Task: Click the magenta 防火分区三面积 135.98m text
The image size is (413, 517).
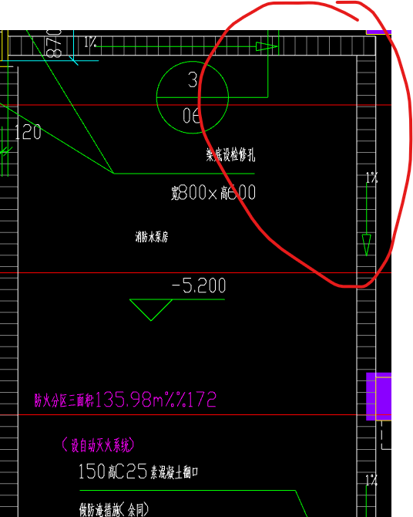Action: pyautogui.click(x=126, y=400)
